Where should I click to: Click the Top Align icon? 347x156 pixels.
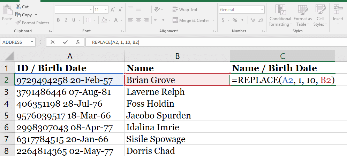pos(131,9)
